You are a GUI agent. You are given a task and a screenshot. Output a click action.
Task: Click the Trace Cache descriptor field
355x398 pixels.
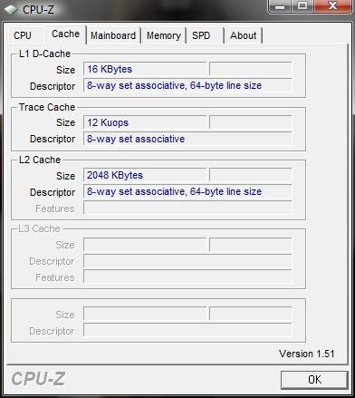point(187,139)
